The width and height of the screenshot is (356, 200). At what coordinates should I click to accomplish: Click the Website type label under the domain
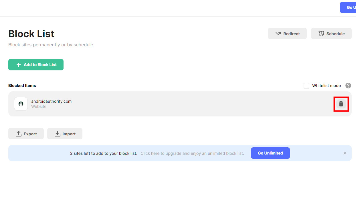(x=39, y=106)
